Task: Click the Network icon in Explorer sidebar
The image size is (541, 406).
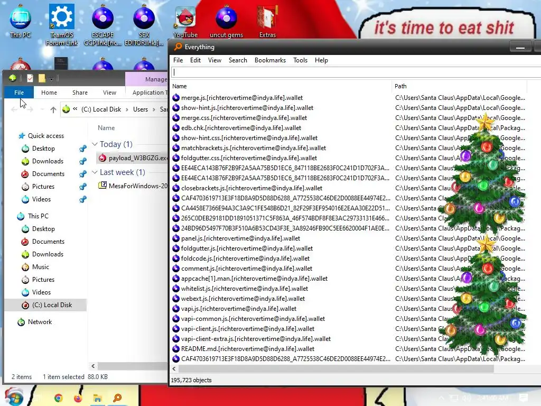Action: click(21, 322)
